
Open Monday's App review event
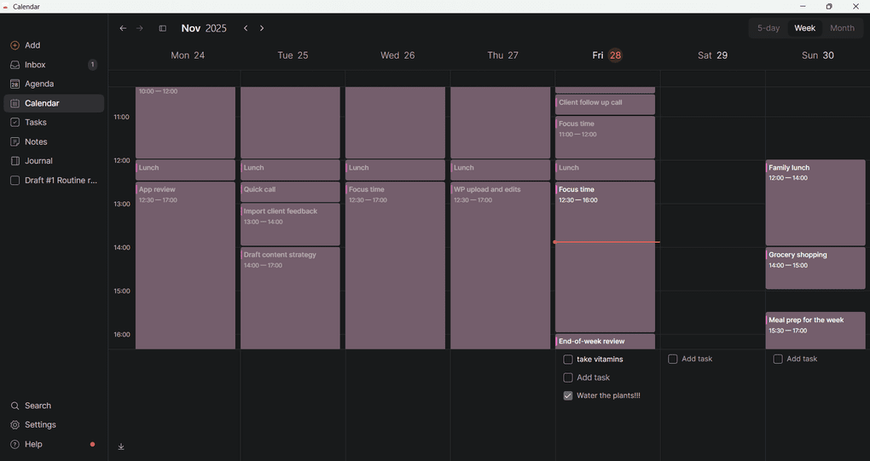(x=185, y=265)
